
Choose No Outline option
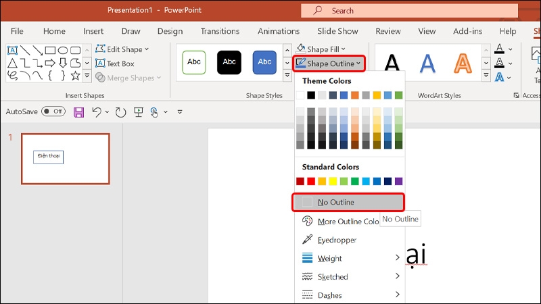(x=348, y=202)
